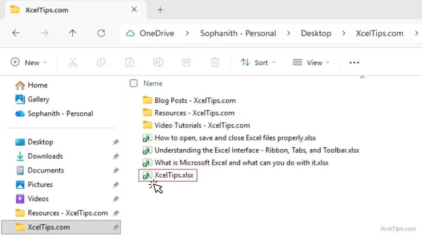Navigate back with the back arrow
Image resolution: width=422 pixels, height=237 pixels.
(16, 33)
